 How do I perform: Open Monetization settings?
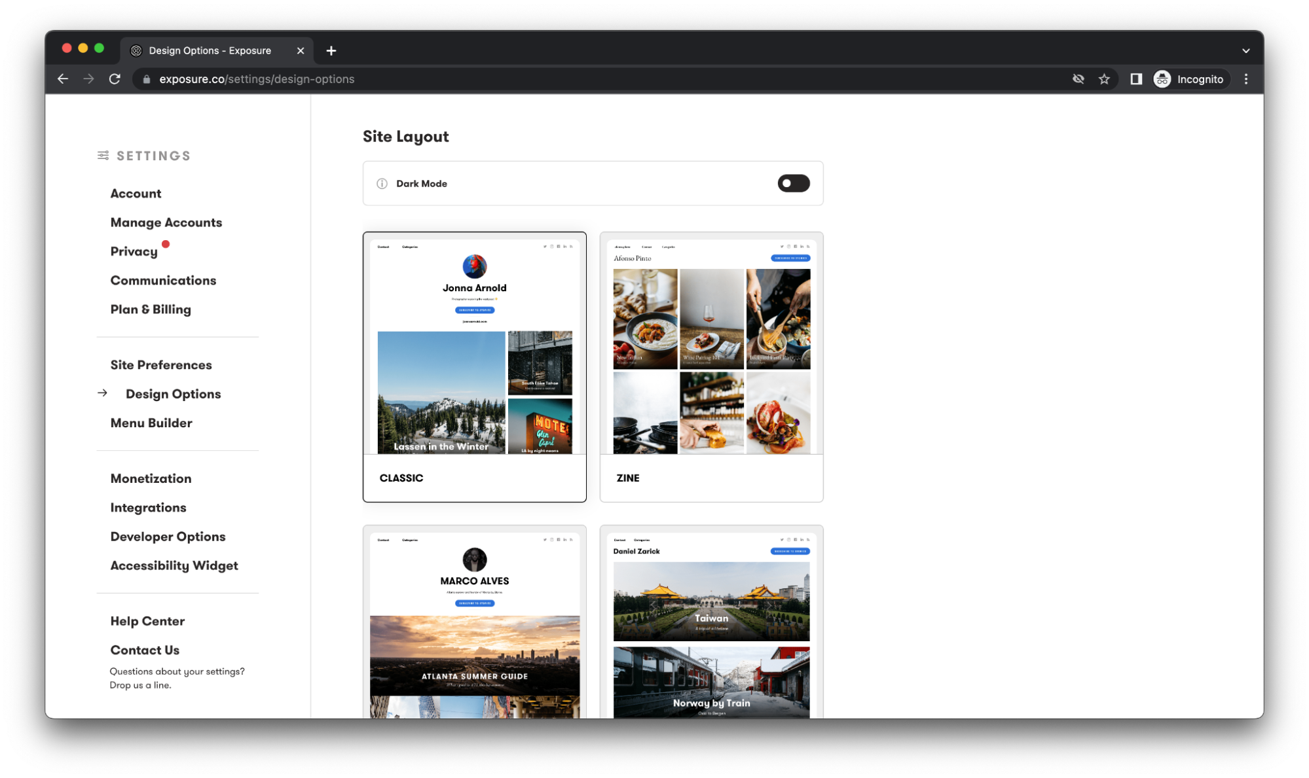click(151, 478)
